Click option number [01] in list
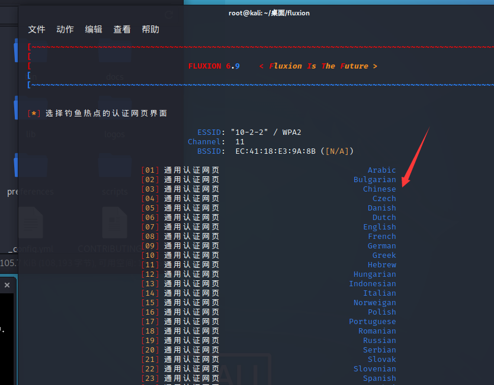494x385 pixels. [x=150, y=170]
